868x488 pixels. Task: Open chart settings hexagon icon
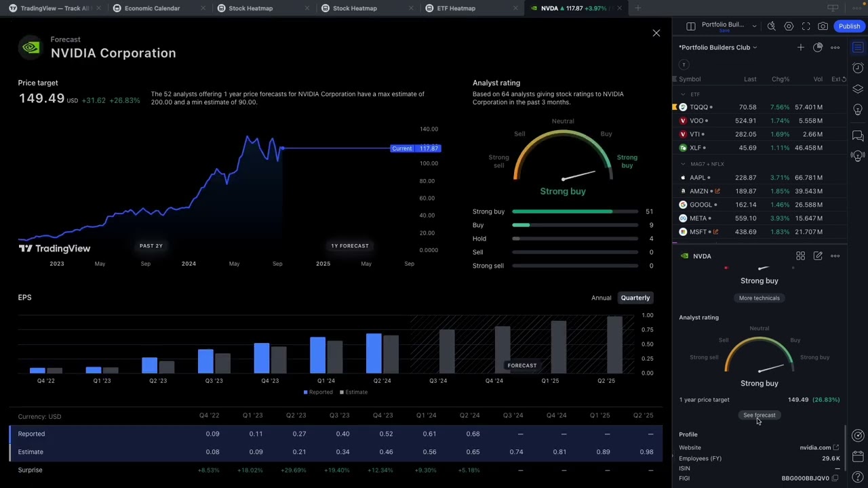click(789, 26)
